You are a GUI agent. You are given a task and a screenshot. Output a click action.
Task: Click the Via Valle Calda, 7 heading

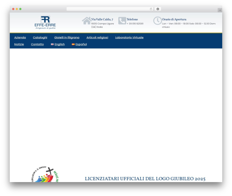coord(102,19)
